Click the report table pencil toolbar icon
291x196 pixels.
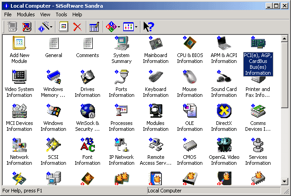coord(94,27)
